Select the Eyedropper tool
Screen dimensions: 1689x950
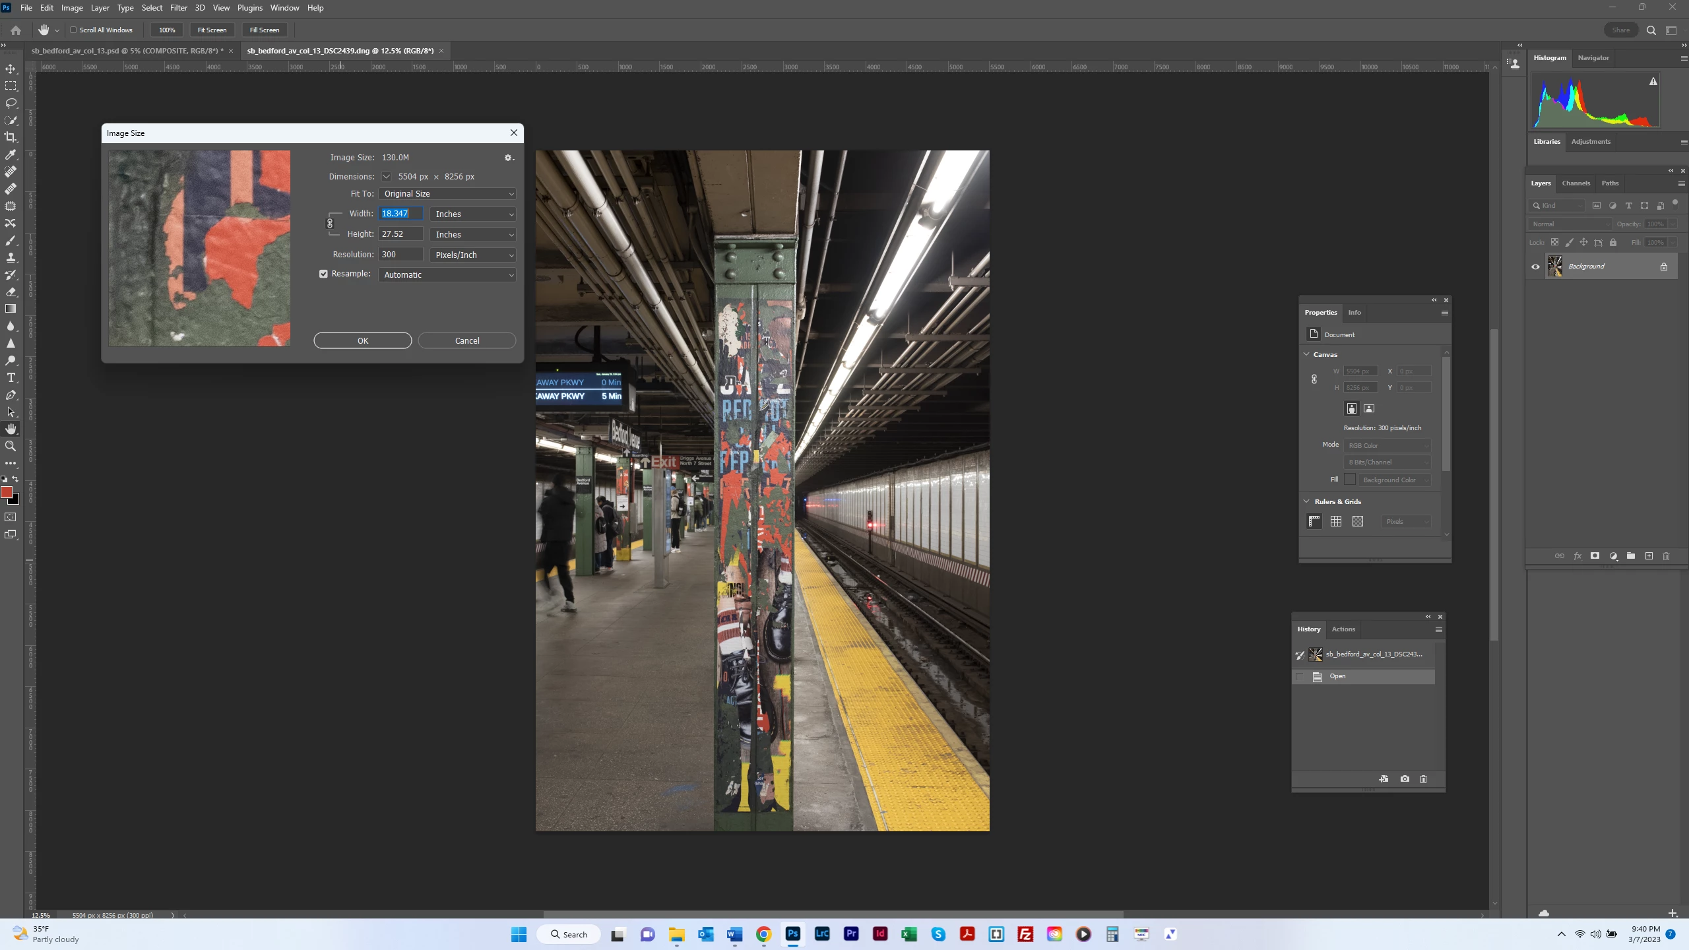point(11,154)
